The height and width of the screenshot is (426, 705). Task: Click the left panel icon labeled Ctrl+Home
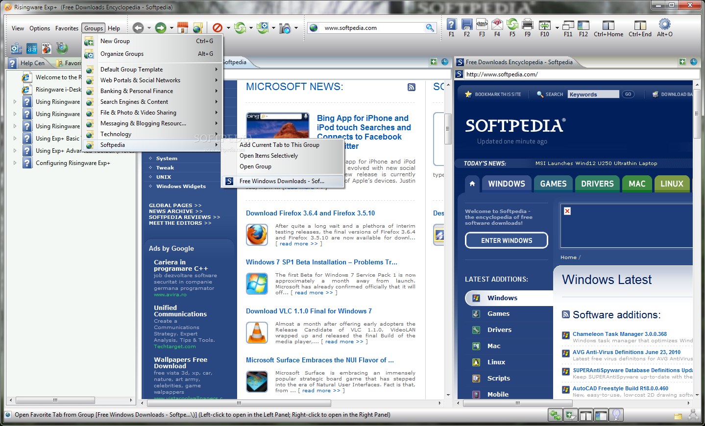(x=608, y=25)
